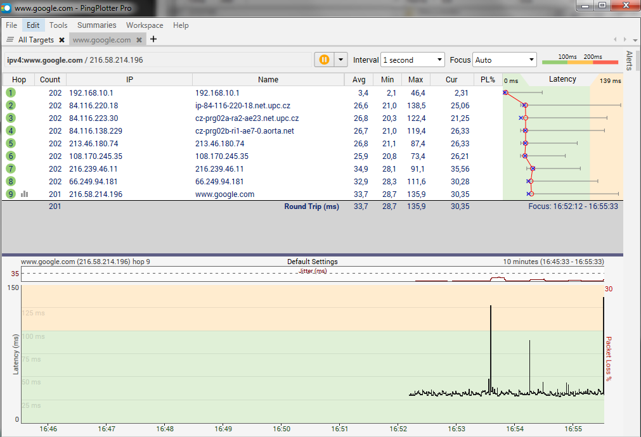
Task: Switch to the www.google.com tab
Action: pyautogui.click(x=101, y=40)
